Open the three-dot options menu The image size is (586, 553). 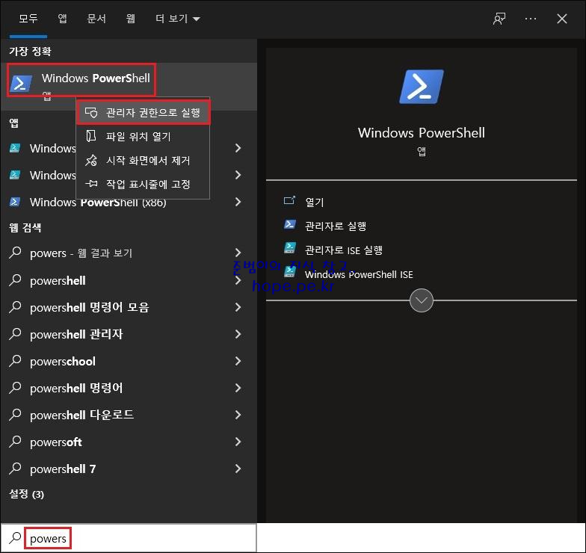[x=531, y=19]
